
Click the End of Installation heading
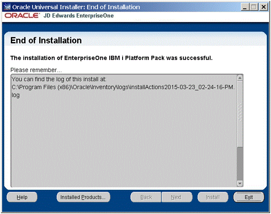pos(46,40)
